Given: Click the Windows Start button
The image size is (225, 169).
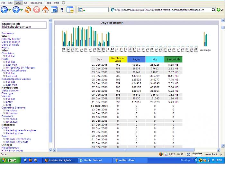Looking at the screenshot, I should [x=9, y=160].
